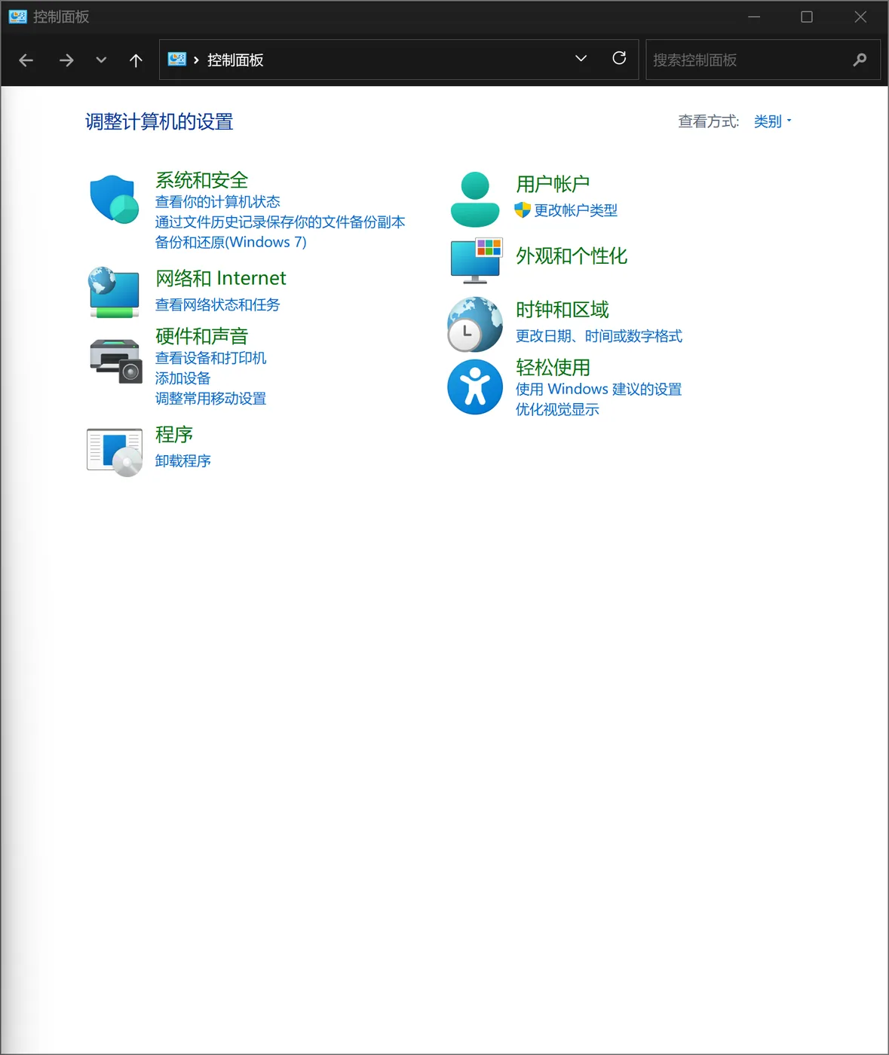
Task: Open 查看你的计算机状态 link
Action: (217, 202)
